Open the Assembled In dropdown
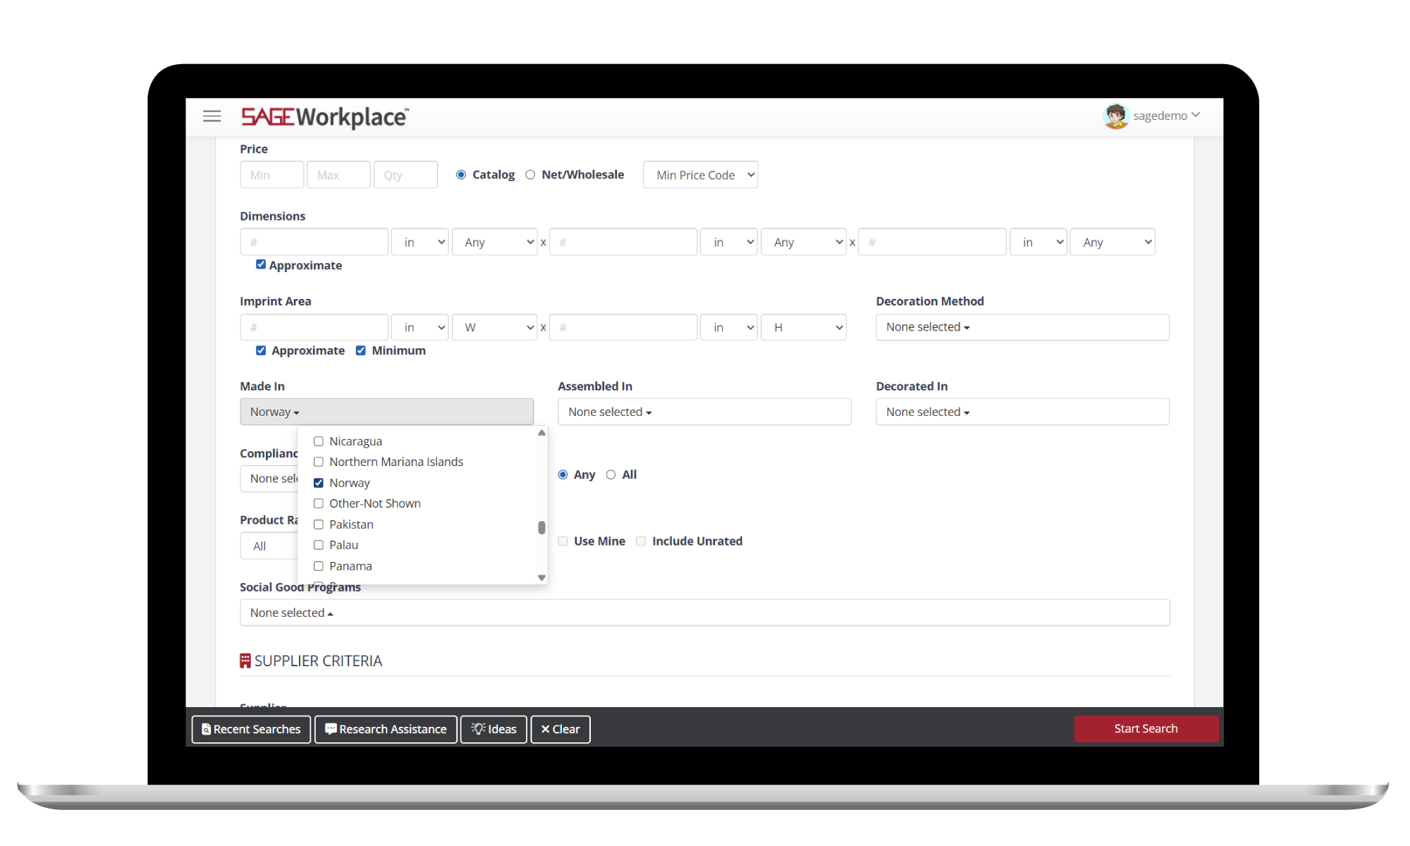The image size is (1410, 846). click(x=704, y=412)
